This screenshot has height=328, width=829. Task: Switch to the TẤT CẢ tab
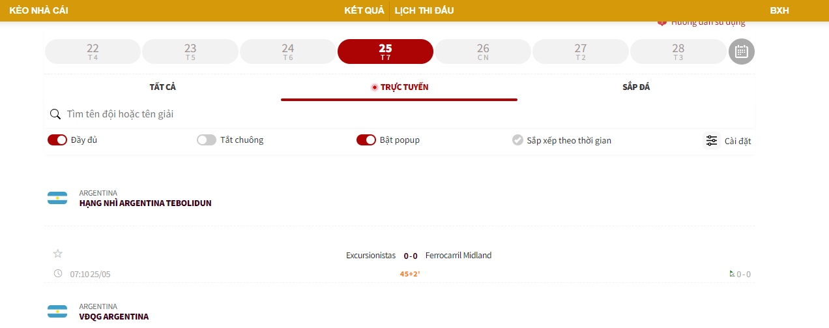[163, 87]
